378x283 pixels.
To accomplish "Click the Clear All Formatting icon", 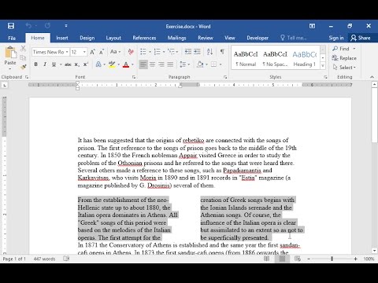I will (131, 52).
